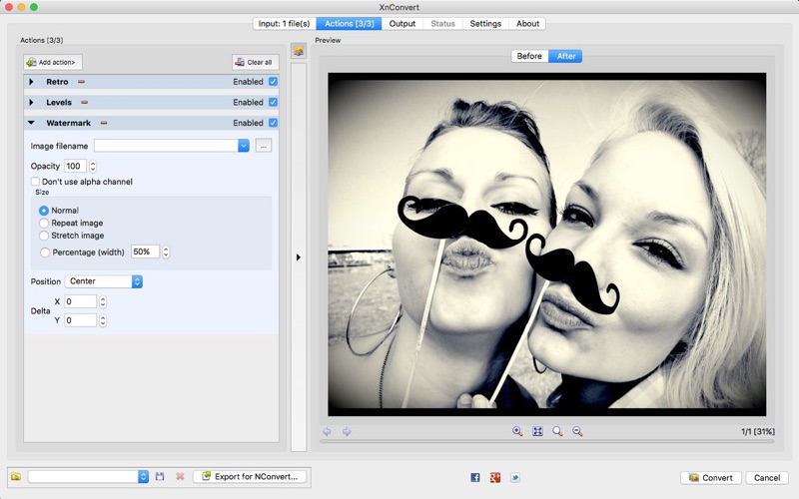Open the Image filename dropdown arrow
This screenshot has height=499, width=799.
click(x=243, y=146)
